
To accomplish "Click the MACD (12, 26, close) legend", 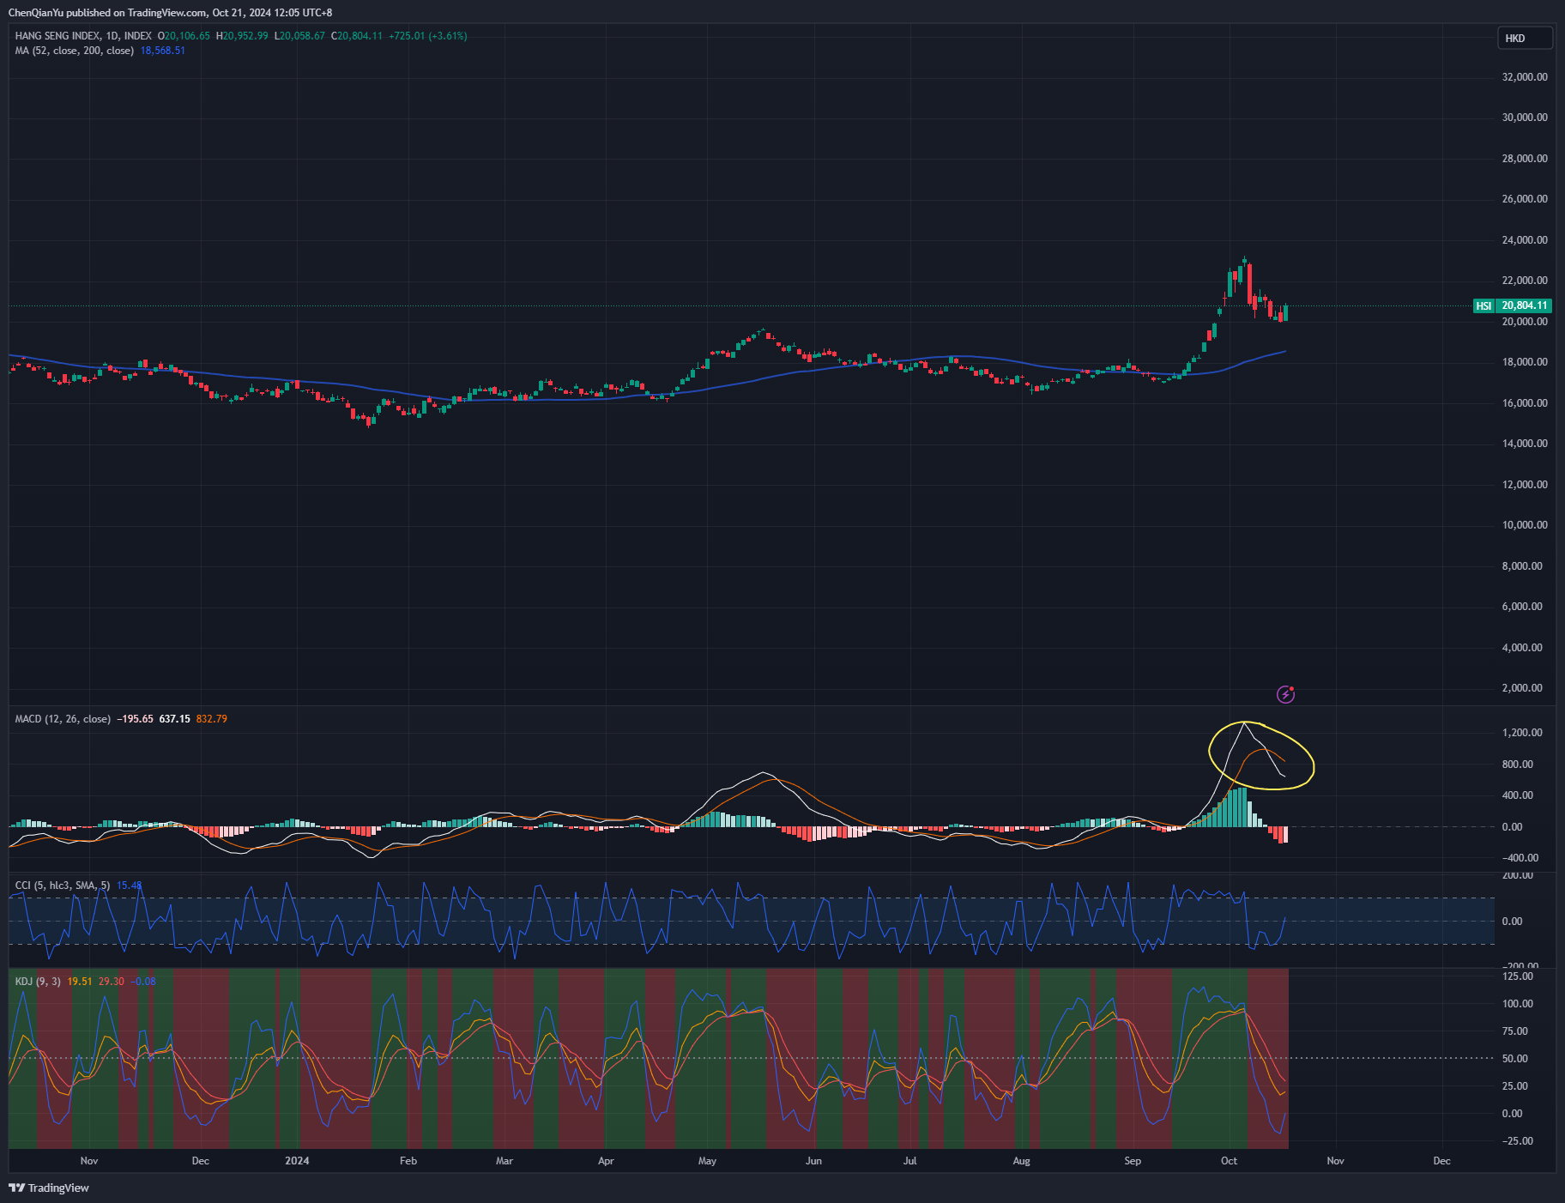I will (x=63, y=719).
